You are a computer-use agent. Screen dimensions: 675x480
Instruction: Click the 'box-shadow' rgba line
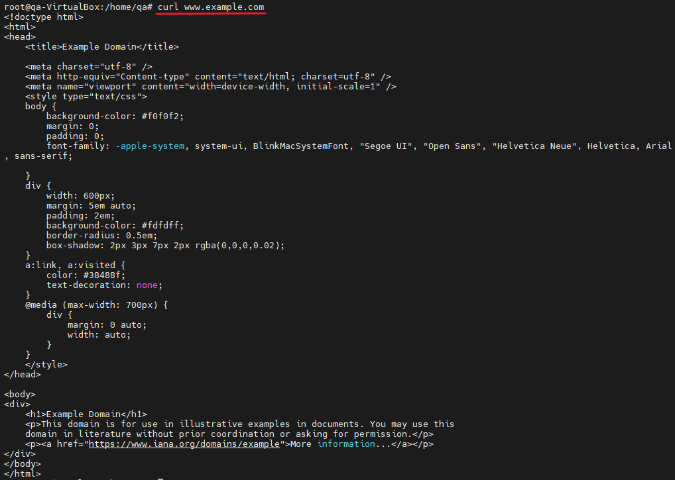pyautogui.click(x=165, y=246)
